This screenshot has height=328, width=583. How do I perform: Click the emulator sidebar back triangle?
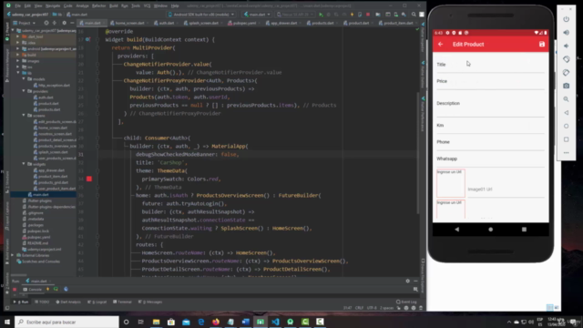pyautogui.click(x=566, y=113)
